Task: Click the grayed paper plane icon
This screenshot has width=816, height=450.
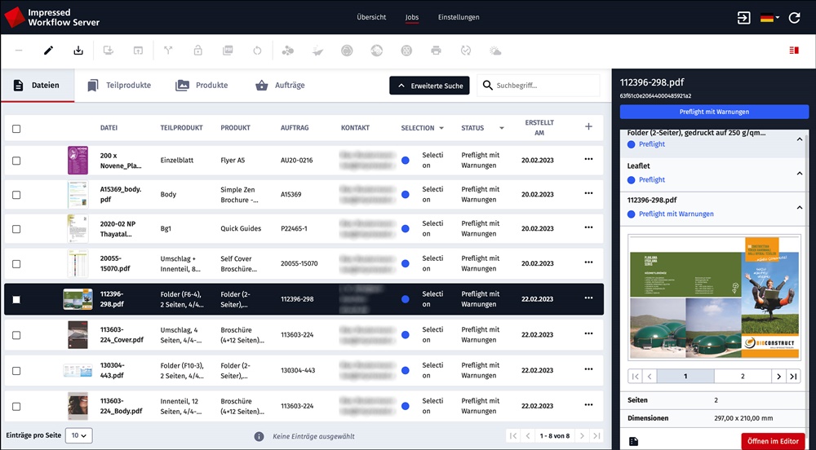Action: click(x=317, y=51)
